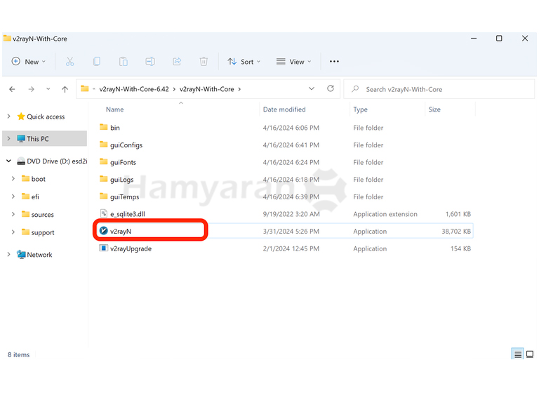Click the Cut scissors icon in toolbar
This screenshot has height=393, width=539.
(x=69, y=62)
